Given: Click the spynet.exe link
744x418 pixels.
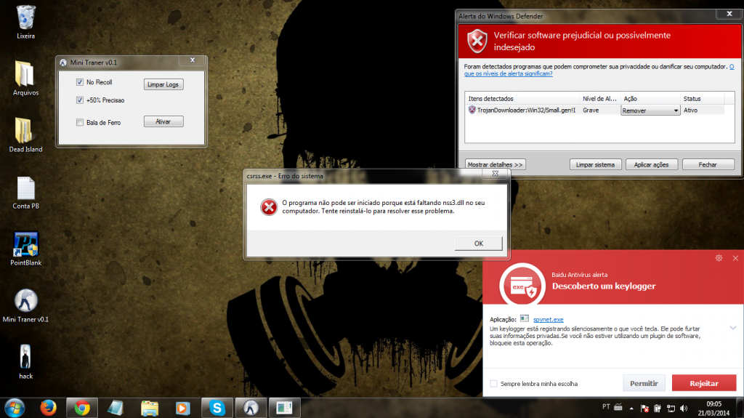Looking at the screenshot, I should coord(549,319).
